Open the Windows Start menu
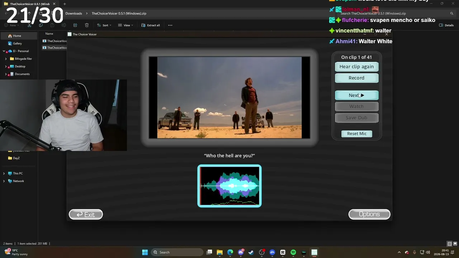Viewport: 459px width, 258px height. pos(145,252)
